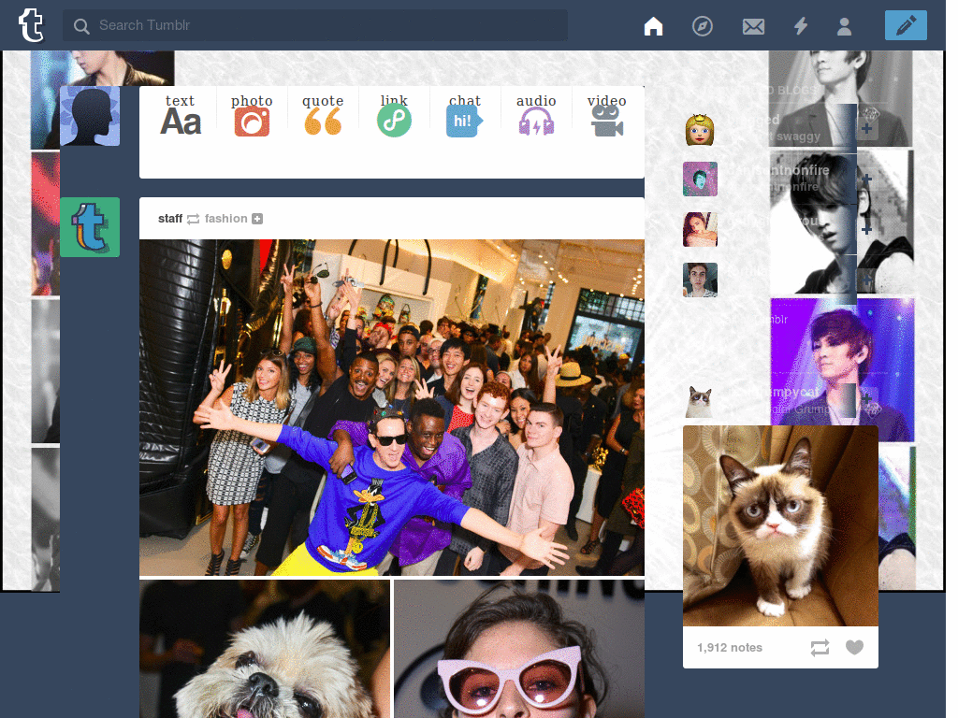Viewport: 958px width, 718px height.
Task: Open the green Tumblr staff avatar
Action: pyautogui.click(x=90, y=227)
